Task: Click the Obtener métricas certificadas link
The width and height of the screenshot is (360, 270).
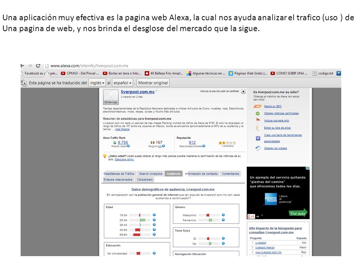Action: click(x=281, y=113)
